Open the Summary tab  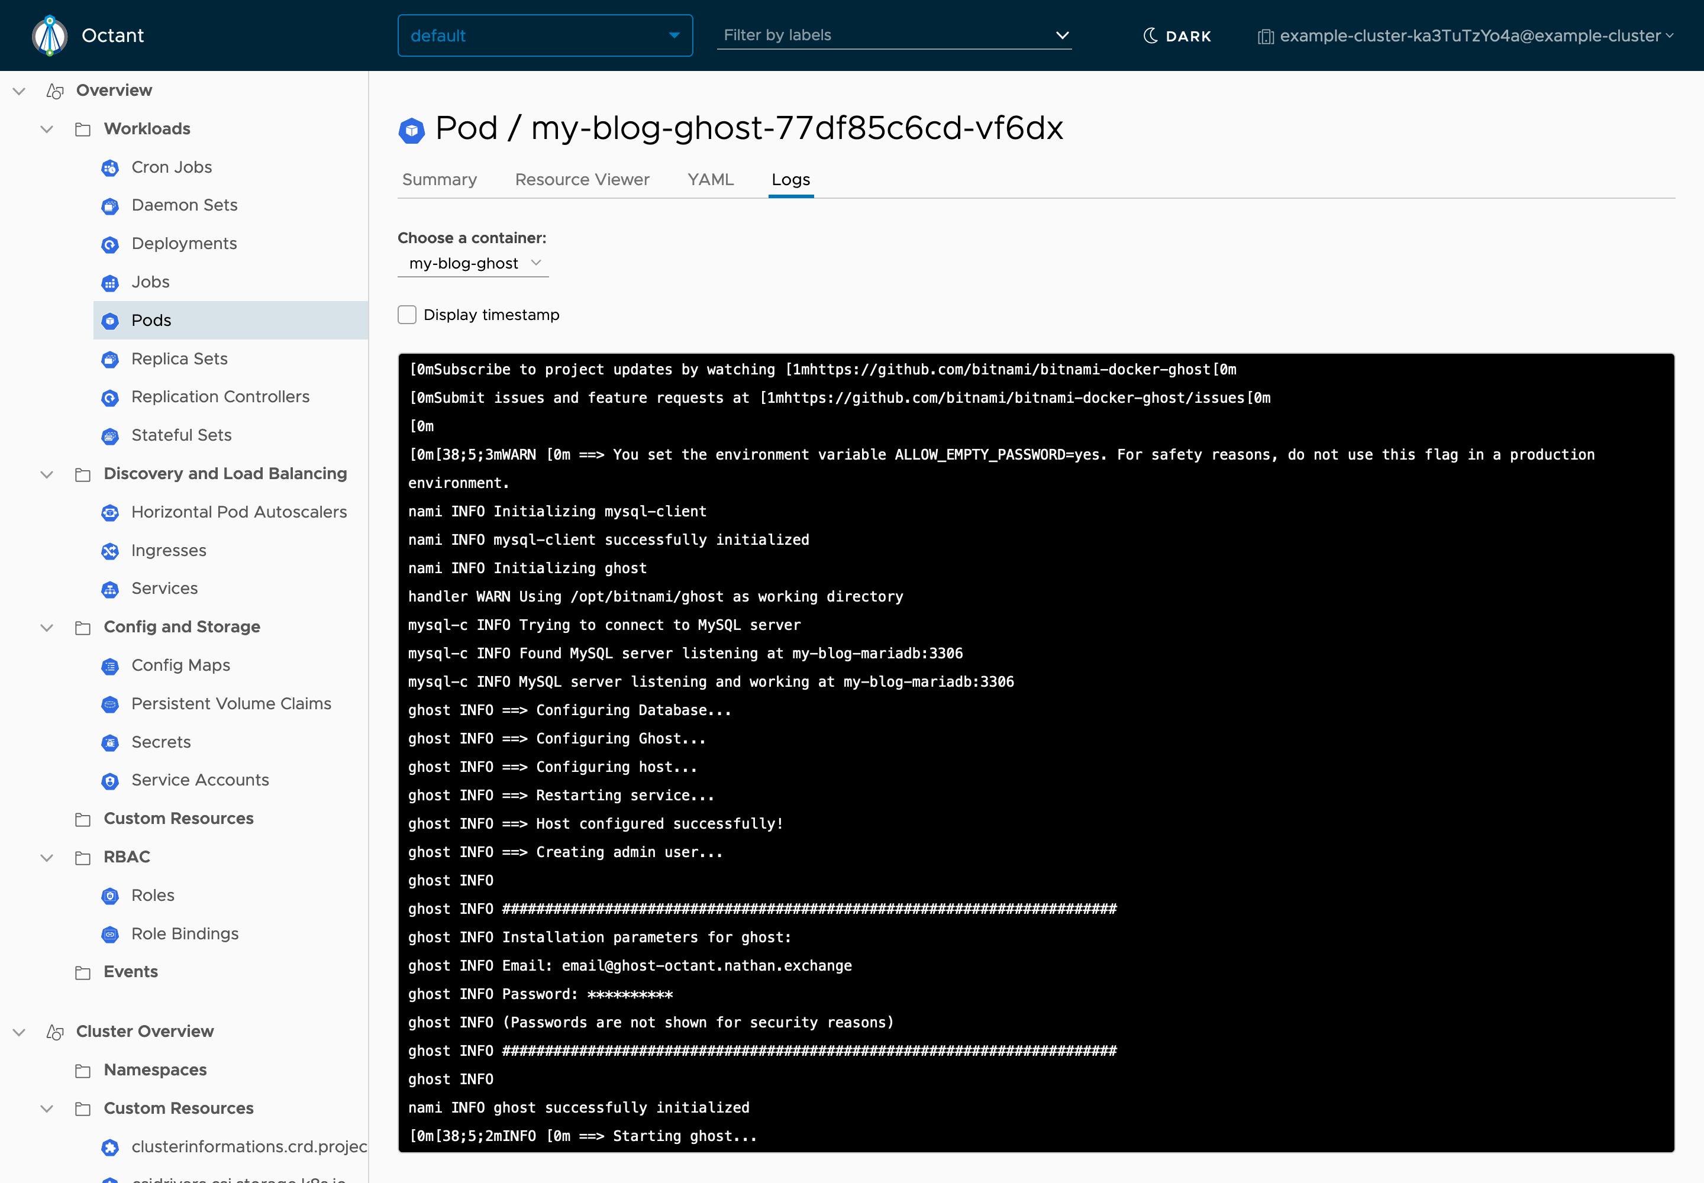(439, 179)
